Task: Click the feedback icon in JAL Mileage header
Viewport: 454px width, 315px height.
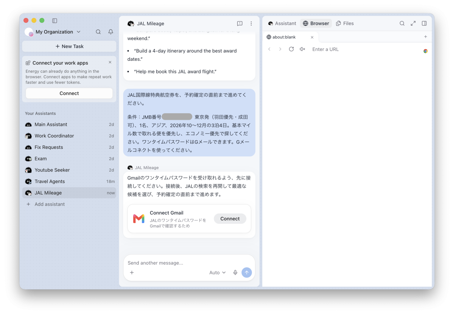Action: pos(240,23)
